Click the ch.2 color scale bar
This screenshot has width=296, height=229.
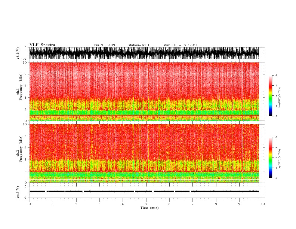[x=271, y=158]
